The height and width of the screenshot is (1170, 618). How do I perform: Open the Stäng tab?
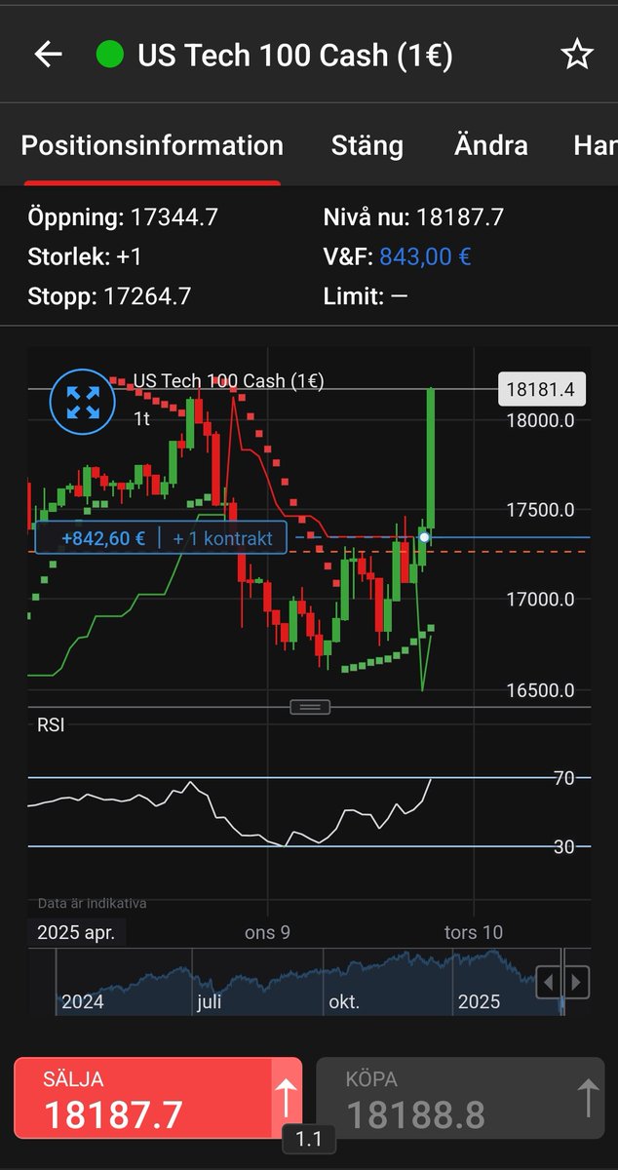(367, 145)
